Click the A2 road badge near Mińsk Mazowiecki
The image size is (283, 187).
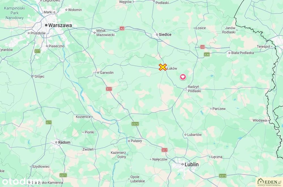tap(122, 29)
